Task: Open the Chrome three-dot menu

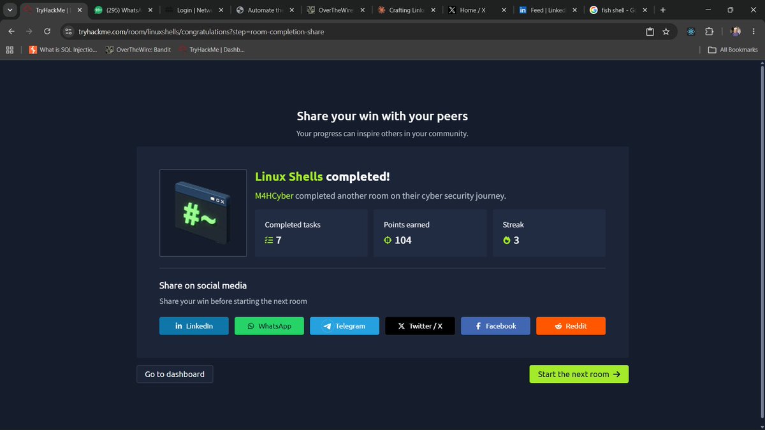Action: (x=754, y=31)
